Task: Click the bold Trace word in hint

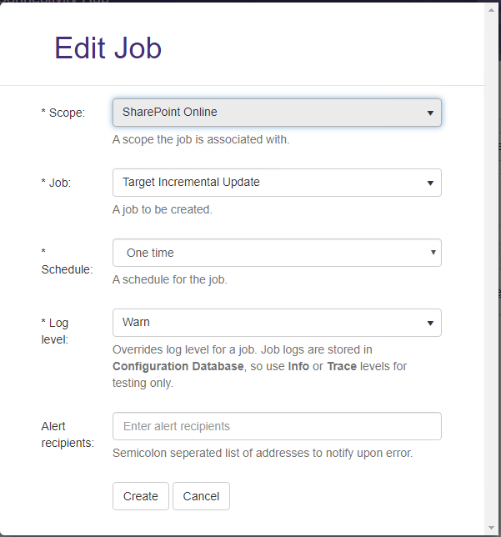Action: (x=342, y=366)
